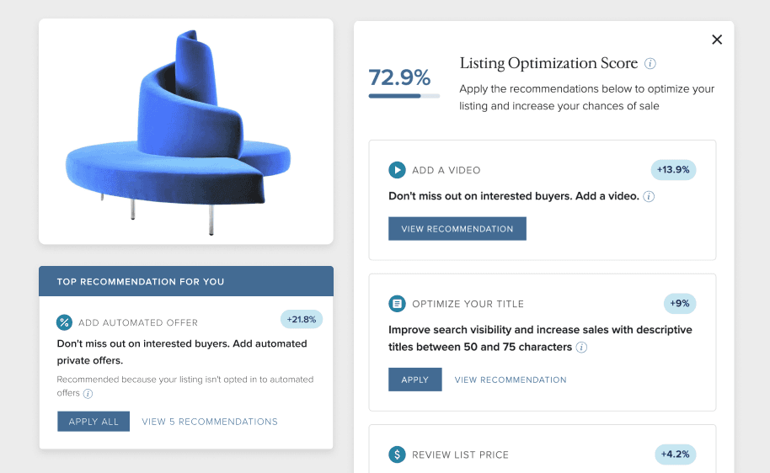Click 'Add automated private offers' description text
The height and width of the screenshot is (473, 770).
click(182, 352)
